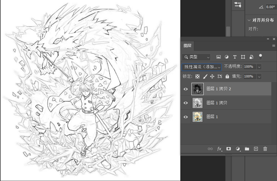This screenshot has width=277, height=181.
Task: Collapse the 对齐并分布 section
Action: (x=249, y=20)
